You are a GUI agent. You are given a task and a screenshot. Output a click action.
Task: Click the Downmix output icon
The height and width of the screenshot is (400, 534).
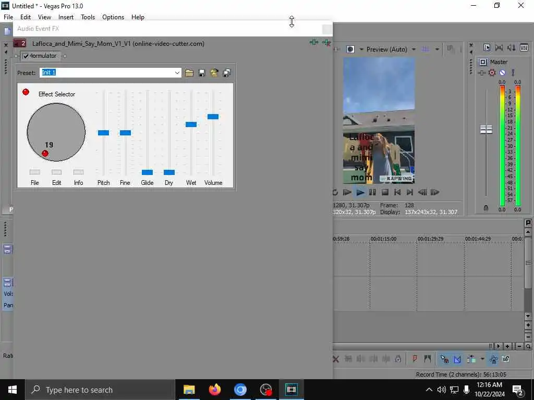[x=499, y=47]
